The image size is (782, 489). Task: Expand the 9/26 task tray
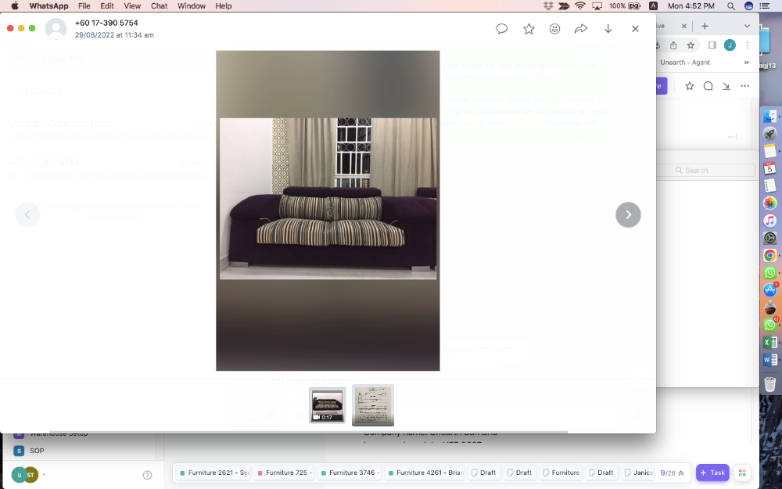tap(680, 473)
